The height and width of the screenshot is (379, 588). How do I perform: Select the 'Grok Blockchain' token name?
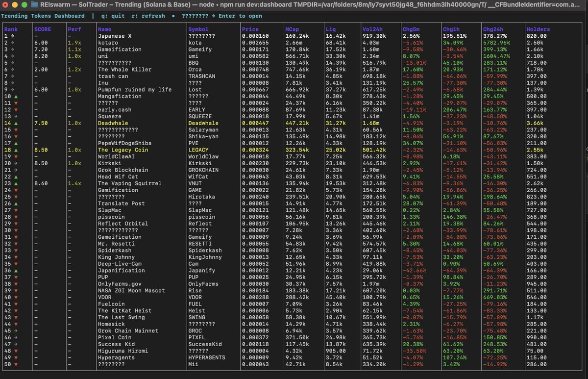pyautogui.click(x=123, y=170)
